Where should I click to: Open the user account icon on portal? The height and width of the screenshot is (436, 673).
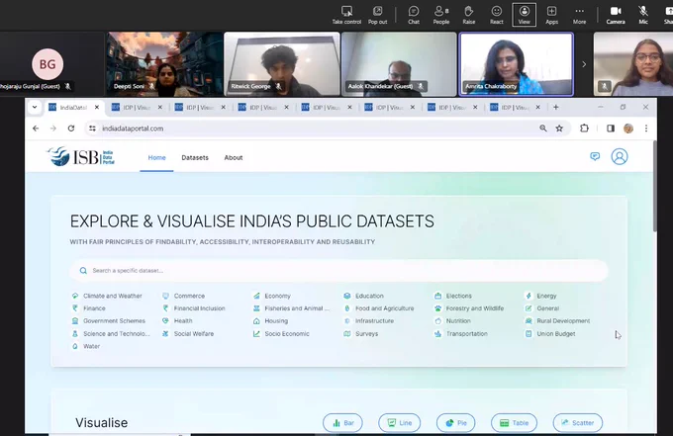pos(620,156)
